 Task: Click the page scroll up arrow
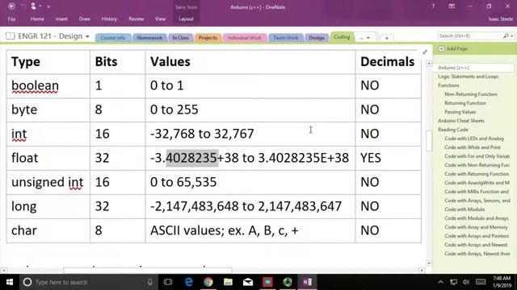tap(429, 64)
